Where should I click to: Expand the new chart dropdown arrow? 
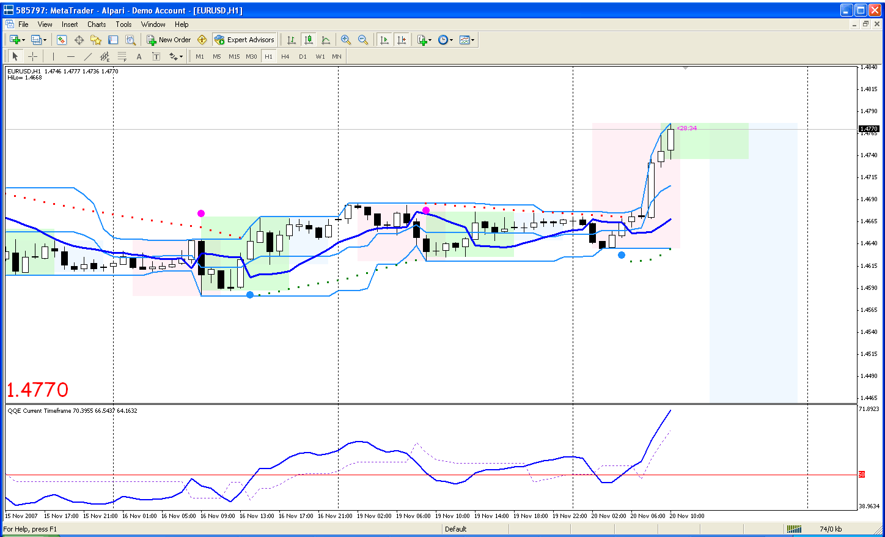click(x=24, y=40)
